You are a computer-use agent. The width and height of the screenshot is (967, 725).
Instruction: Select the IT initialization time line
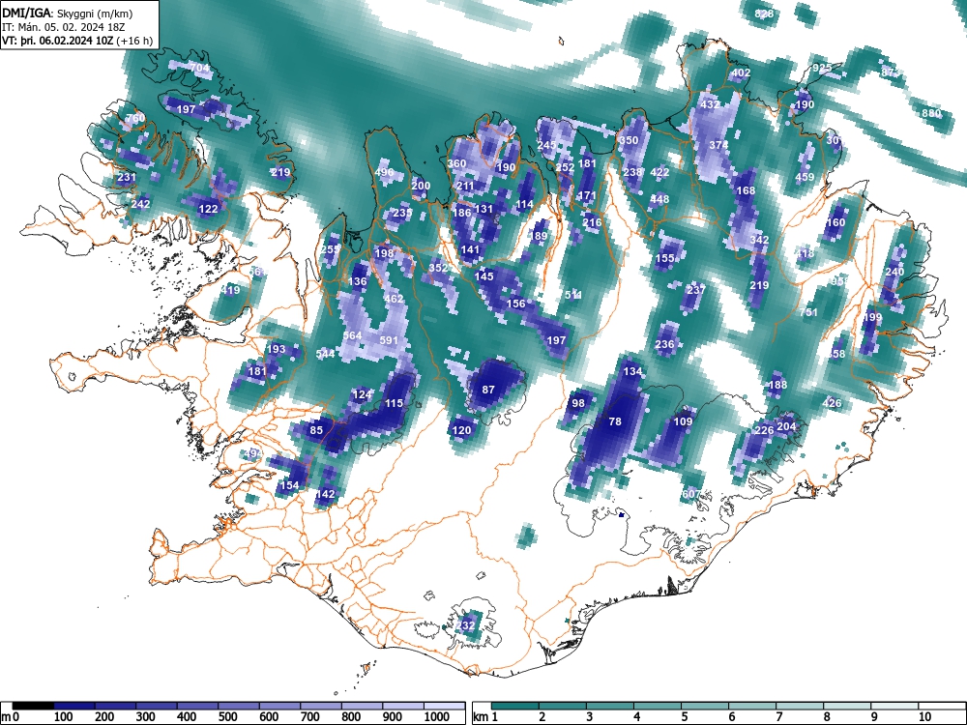point(64,27)
